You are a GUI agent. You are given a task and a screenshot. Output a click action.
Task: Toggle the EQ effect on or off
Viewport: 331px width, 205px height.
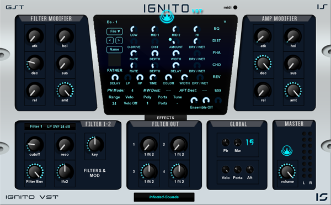click(x=217, y=29)
